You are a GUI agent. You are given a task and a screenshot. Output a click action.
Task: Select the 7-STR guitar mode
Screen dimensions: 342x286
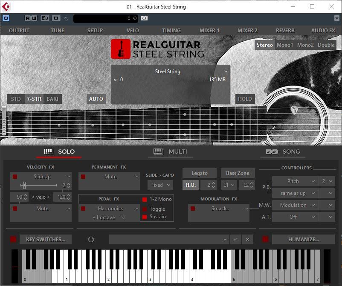[34, 99]
